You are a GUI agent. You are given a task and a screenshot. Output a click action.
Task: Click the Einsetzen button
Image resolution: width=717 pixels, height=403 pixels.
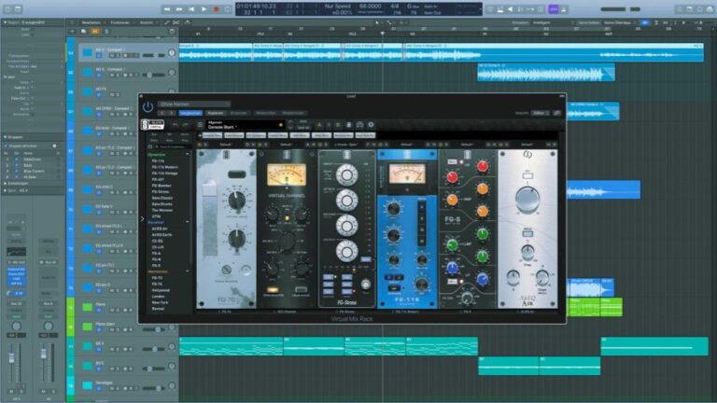(238, 113)
